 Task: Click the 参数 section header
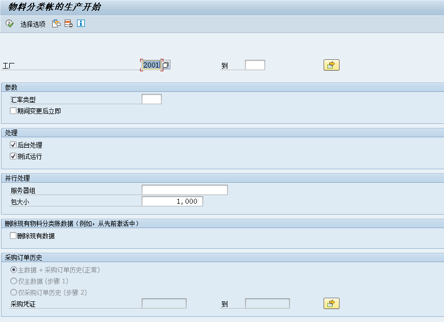point(11,87)
